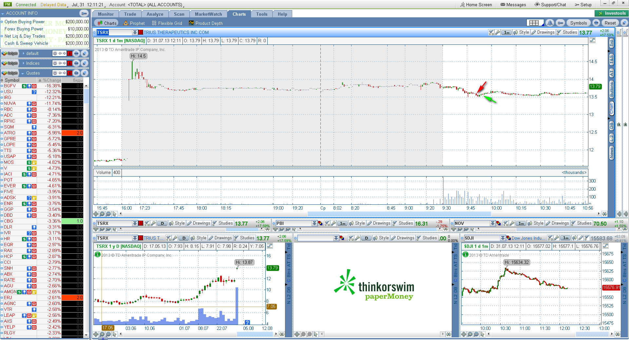Open Gadgets menu for default panel
629x340 pixels.
[10, 53]
